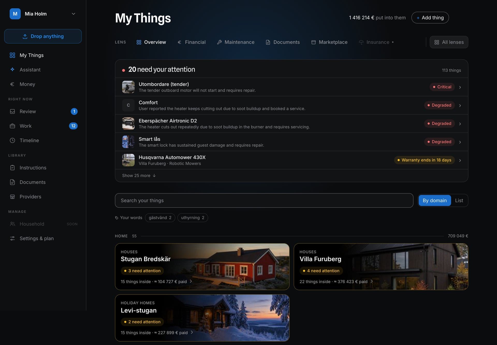Viewport: 497px width, 345px height.
Task: Click the Review count badge 1
Action: 74,111
